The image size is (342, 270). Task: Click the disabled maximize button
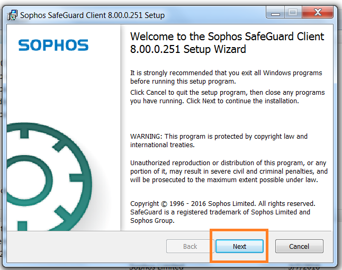coord(293,12)
